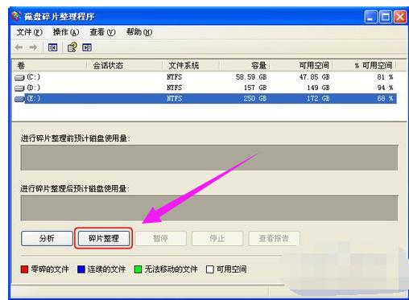Sort by the 文件系统 column header

191,65
